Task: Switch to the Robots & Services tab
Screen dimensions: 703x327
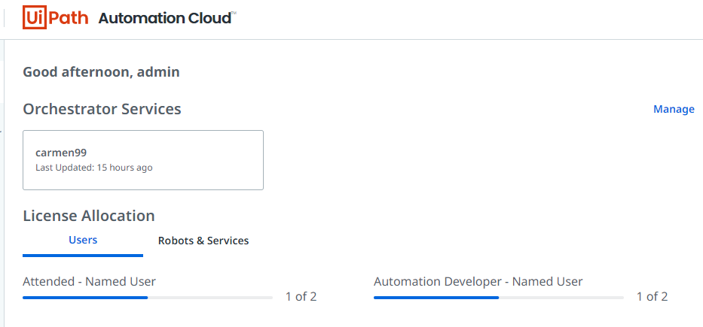Action: (x=203, y=241)
